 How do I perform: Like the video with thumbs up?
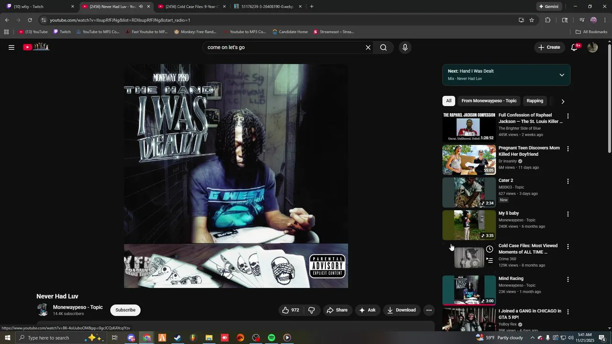(291, 310)
